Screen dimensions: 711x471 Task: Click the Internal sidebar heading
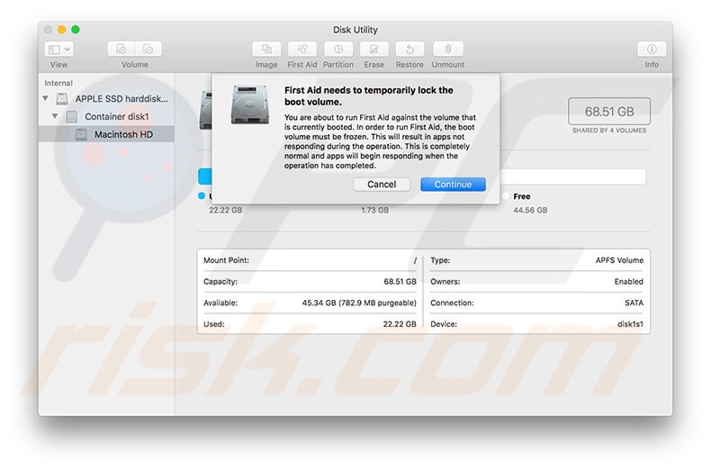pyautogui.click(x=58, y=83)
